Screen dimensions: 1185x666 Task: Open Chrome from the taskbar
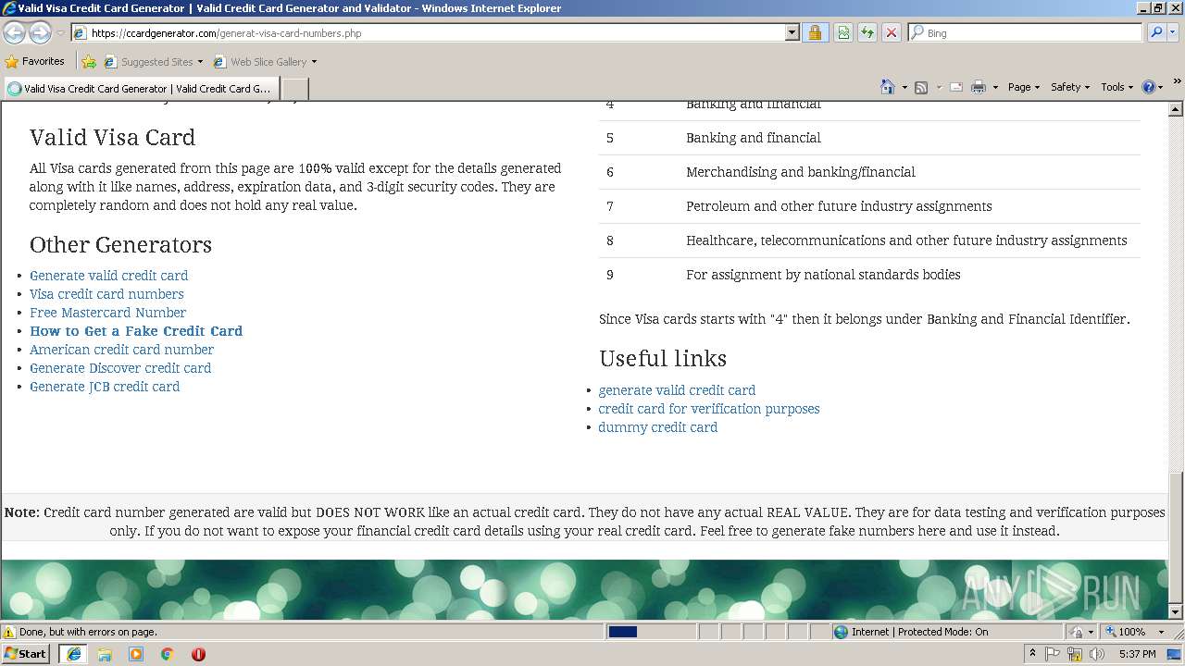click(168, 654)
